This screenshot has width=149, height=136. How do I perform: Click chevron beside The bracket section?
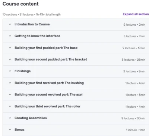coord(10,60)
